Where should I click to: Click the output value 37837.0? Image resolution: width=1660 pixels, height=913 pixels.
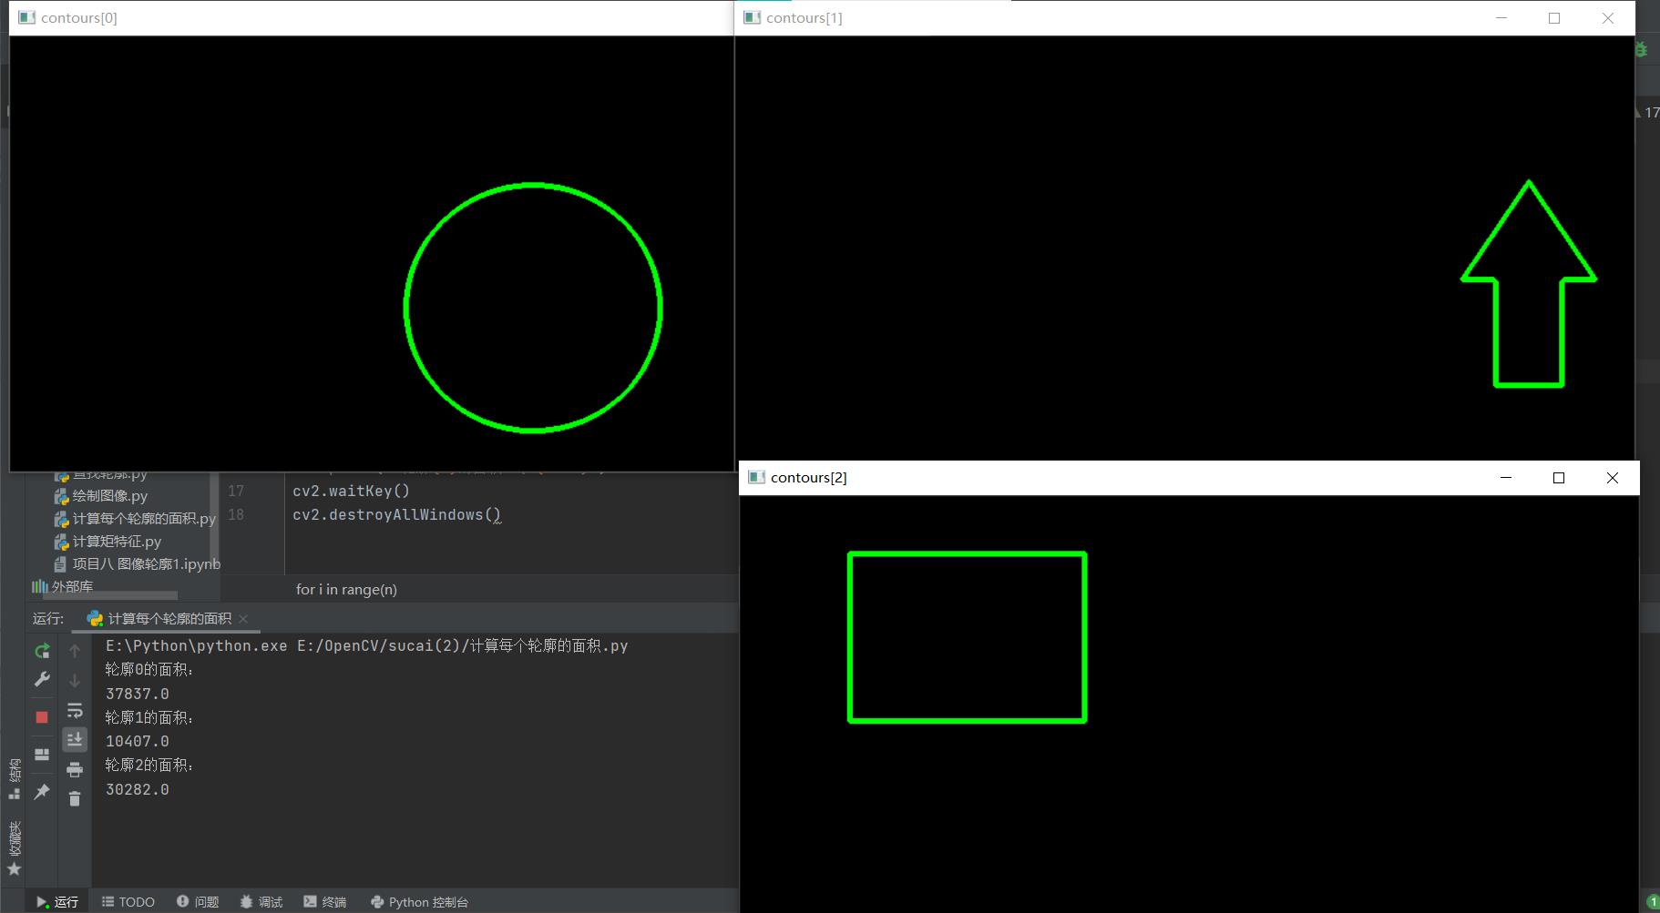[x=138, y=694]
